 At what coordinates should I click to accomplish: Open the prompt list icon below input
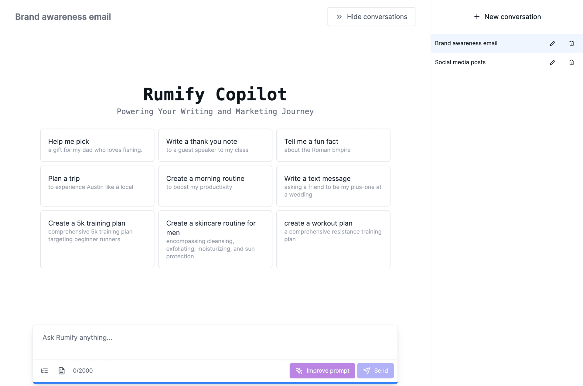point(44,371)
